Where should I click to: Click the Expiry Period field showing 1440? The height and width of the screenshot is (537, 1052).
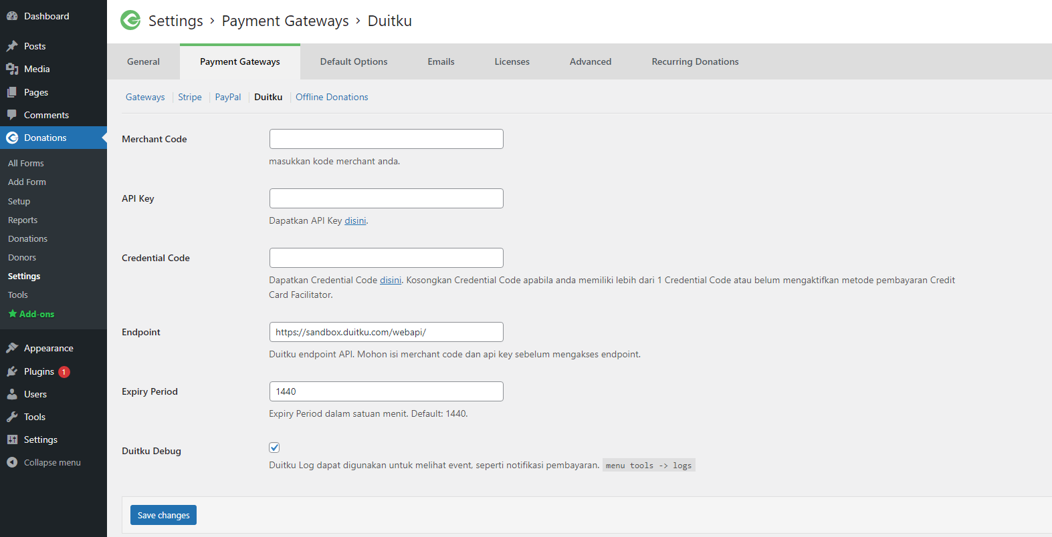[387, 391]
